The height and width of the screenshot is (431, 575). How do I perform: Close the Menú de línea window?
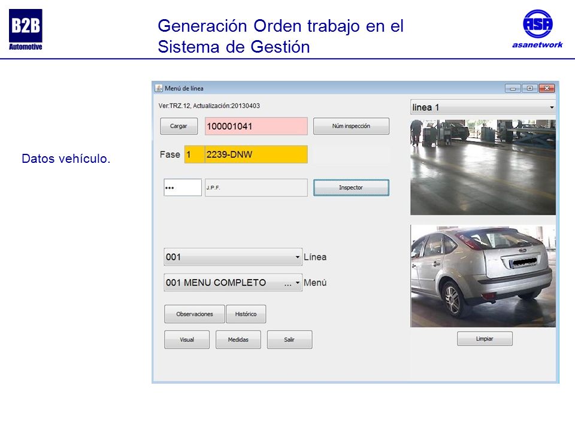(x=546, y=89)
